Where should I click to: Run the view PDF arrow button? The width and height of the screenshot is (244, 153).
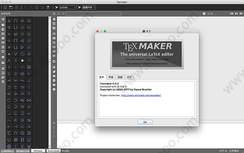[80, 7]
